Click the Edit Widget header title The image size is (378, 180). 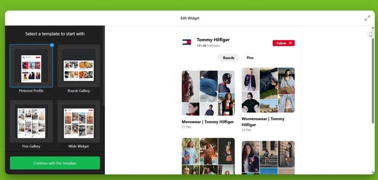pyautogui.click(x=190, y=18)
